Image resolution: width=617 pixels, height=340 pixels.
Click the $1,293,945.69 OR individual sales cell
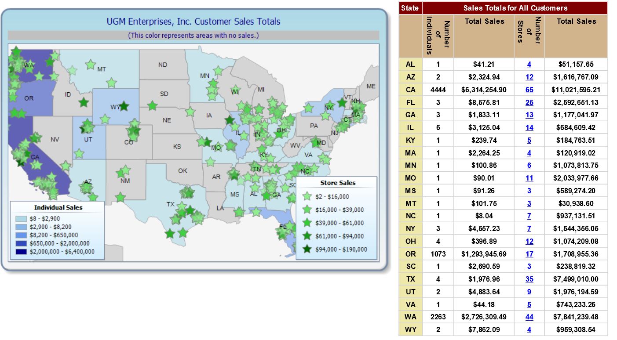484,254
